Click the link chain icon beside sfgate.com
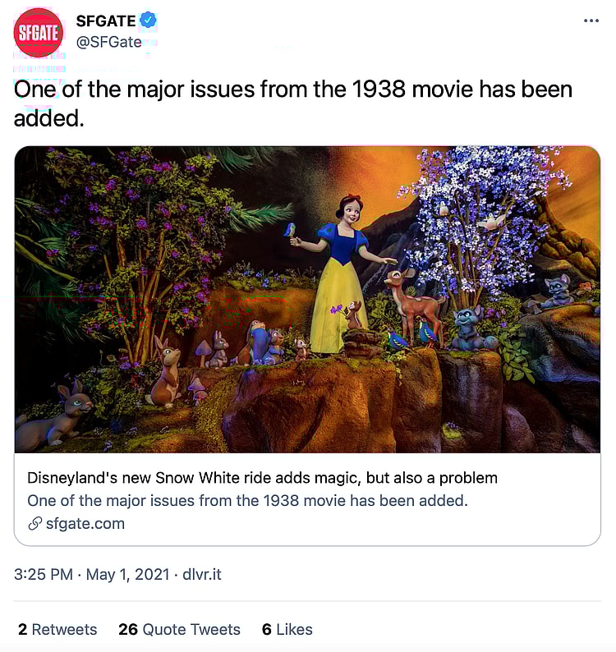 pyautogui.click(x=35, y=524)
